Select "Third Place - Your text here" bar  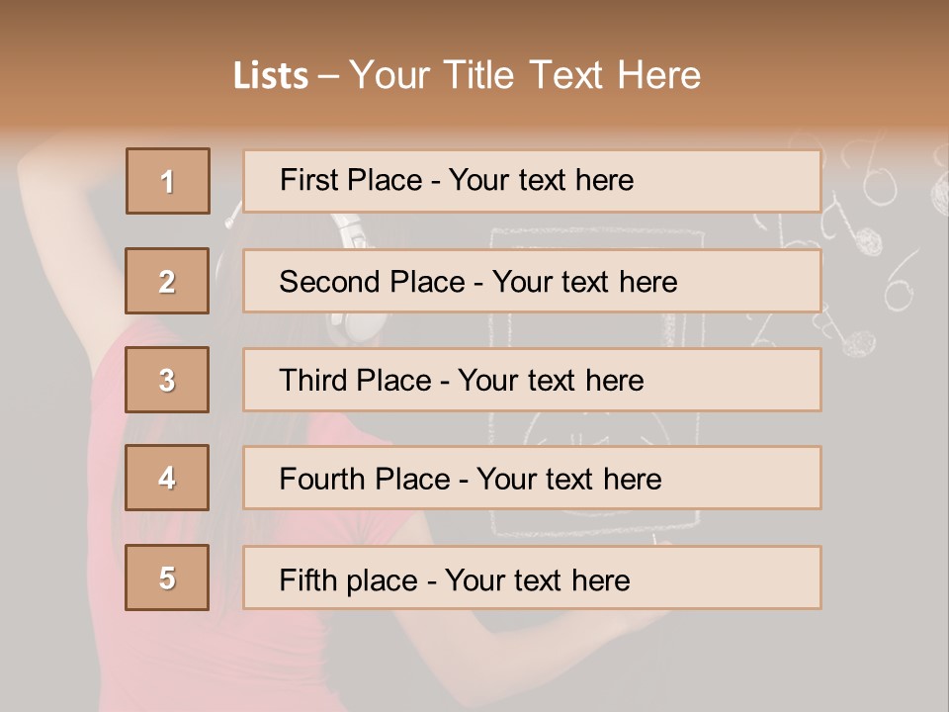(x=532, y=380)
